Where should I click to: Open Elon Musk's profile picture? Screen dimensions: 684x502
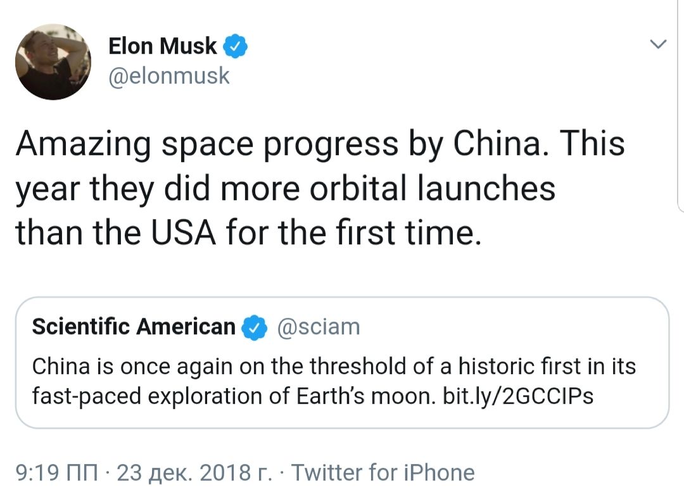point(53,62)
